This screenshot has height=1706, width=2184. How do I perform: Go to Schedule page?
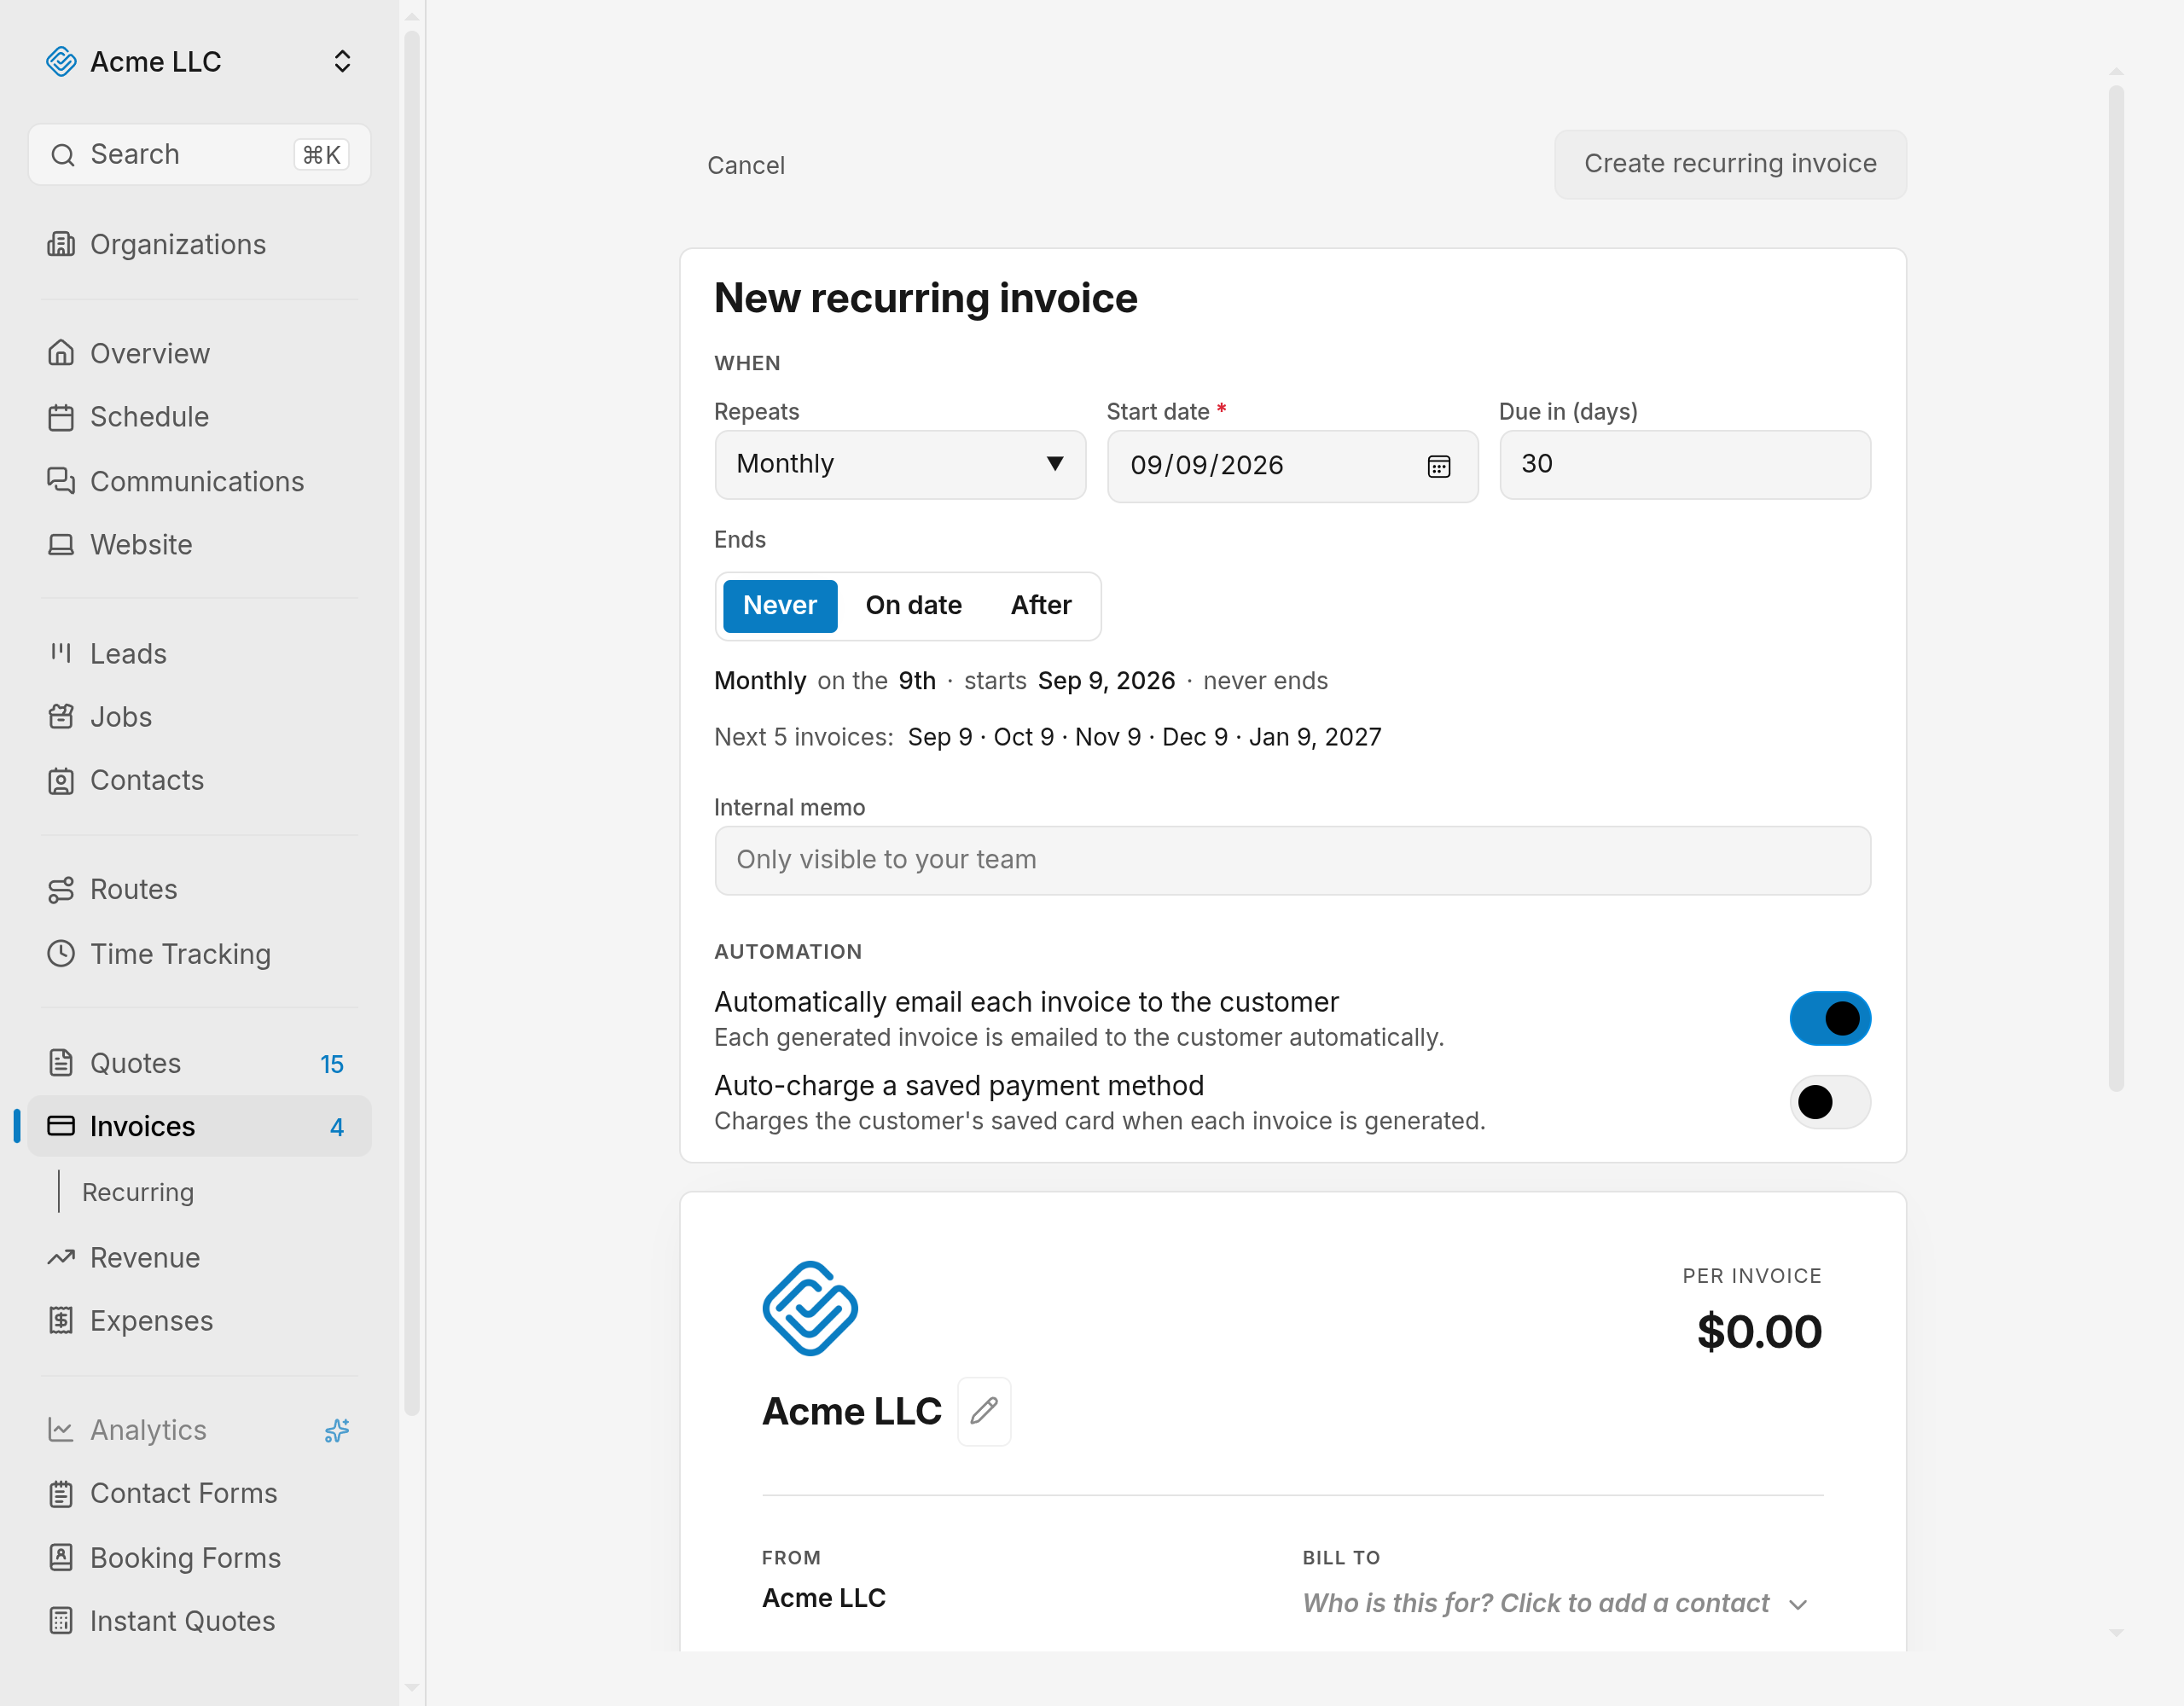point(199,417)
